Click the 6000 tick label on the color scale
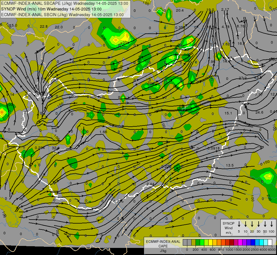 point(272,250)
